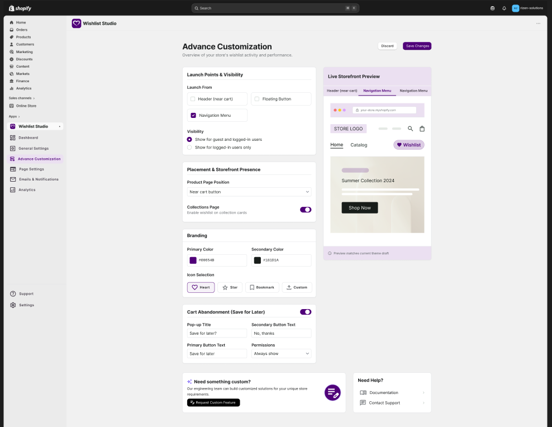The image size is (552, 427).
Task: Click the Secondary Button Text input field
Action: pos(281,333)
